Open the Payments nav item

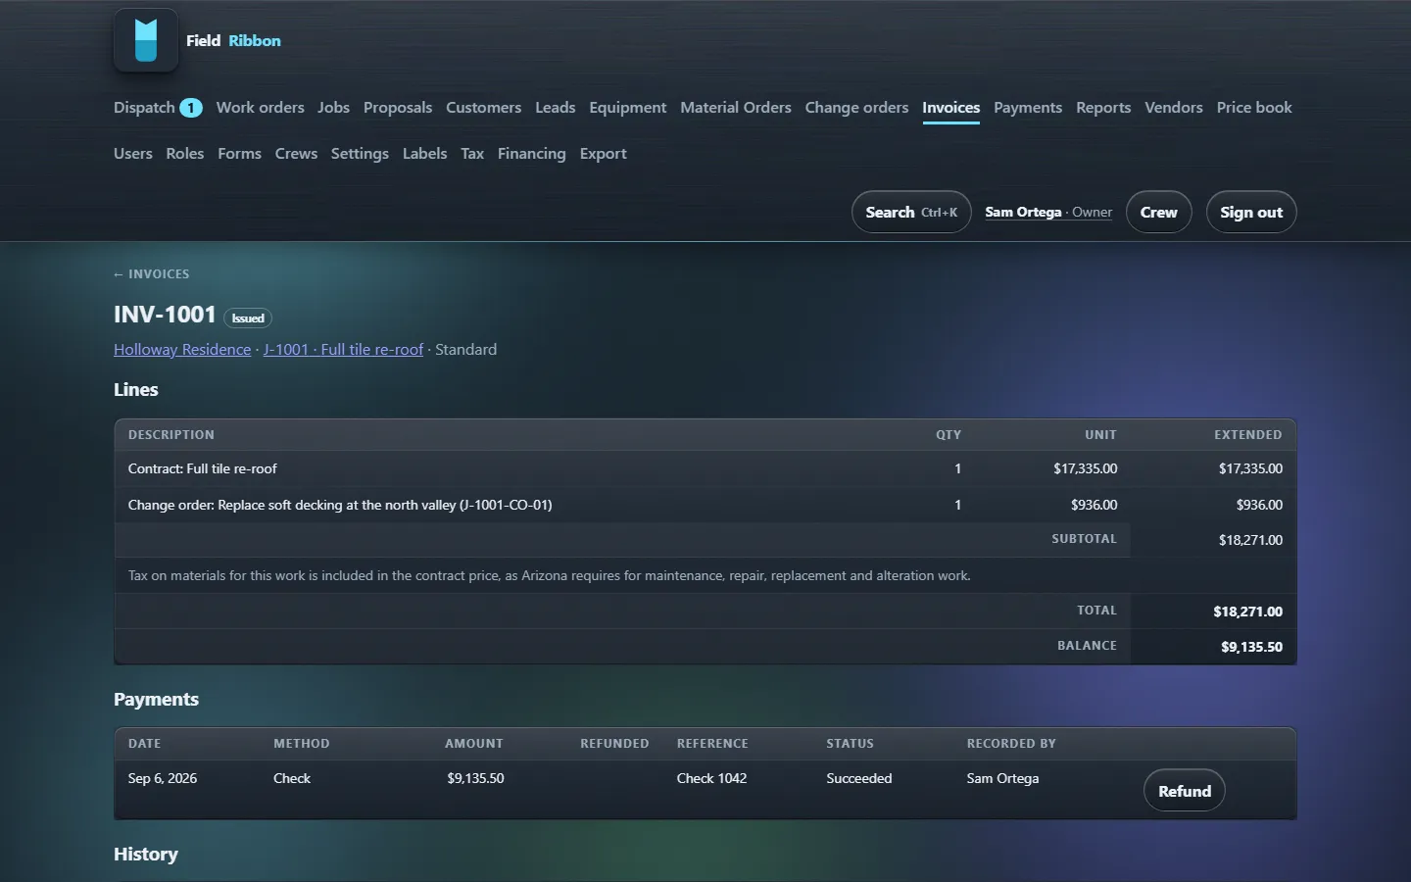tap(1028, 108)
